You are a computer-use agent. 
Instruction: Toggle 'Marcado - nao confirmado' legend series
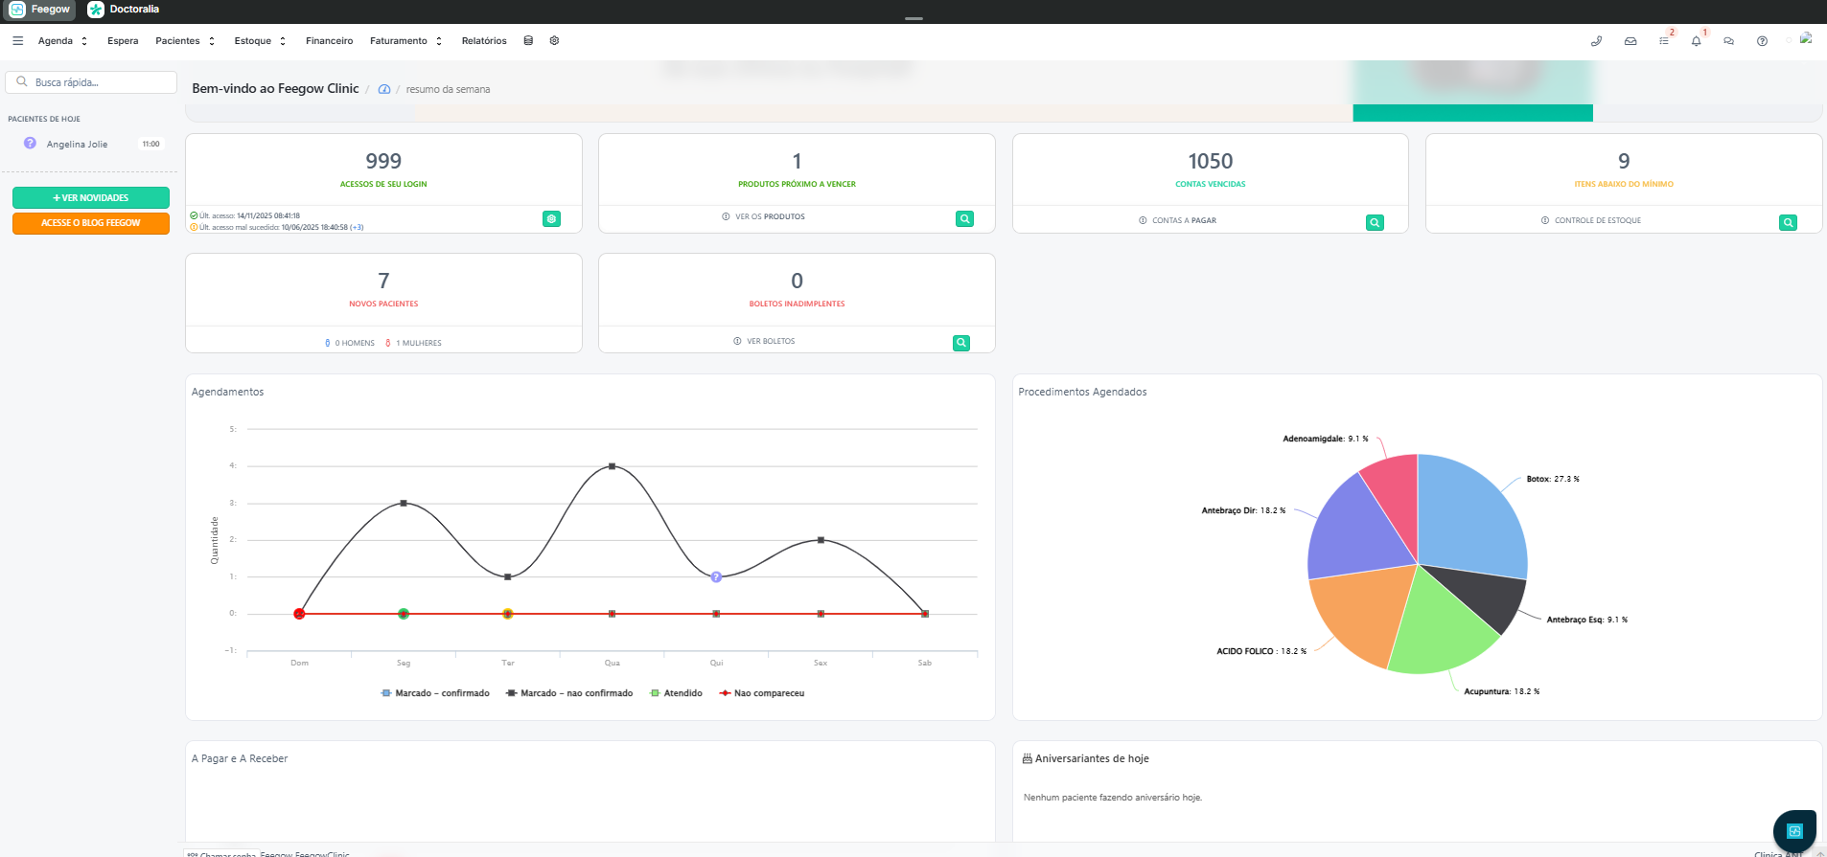point(569,693)
